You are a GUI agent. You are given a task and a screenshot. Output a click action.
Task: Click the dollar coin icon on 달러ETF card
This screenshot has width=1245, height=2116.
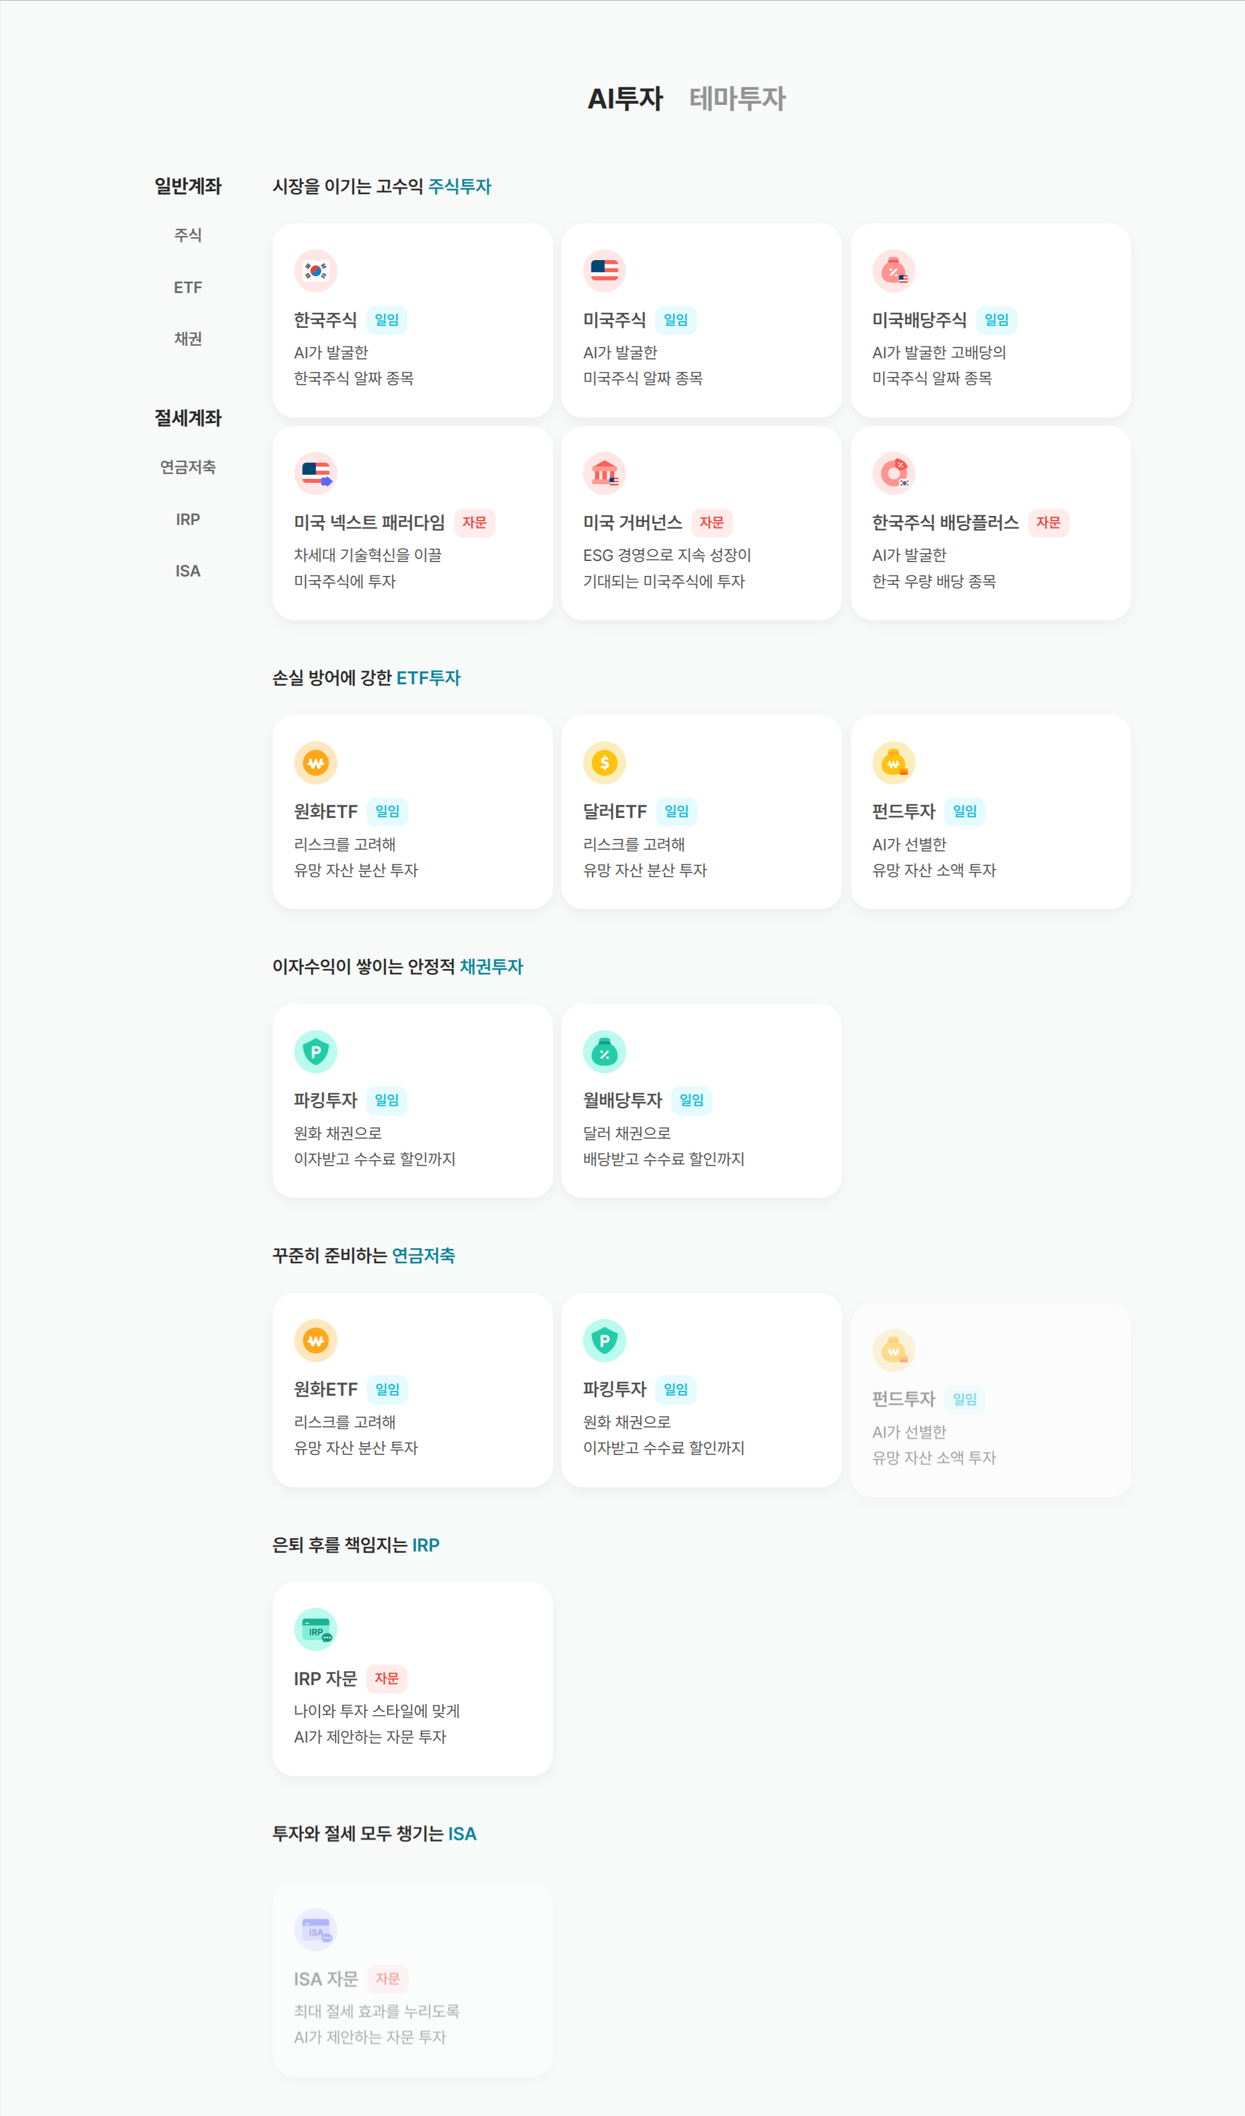click(605, 762)
